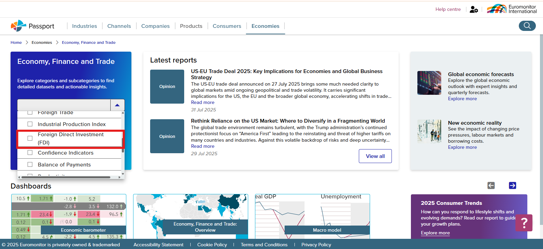Click the first Opinion report tile
The width and height of the screenshot is (543, 249).
click(167, 87)
